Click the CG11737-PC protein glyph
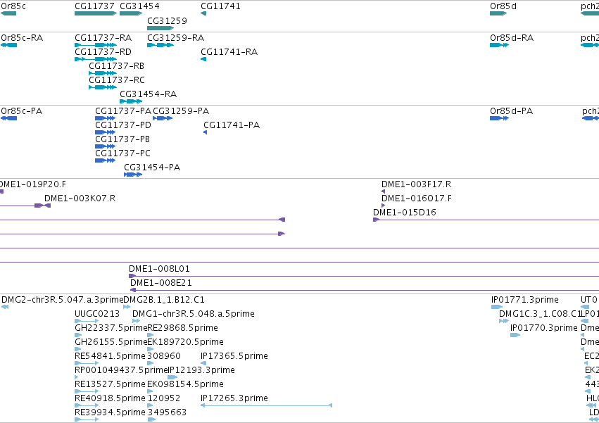 tap(105, 160)
